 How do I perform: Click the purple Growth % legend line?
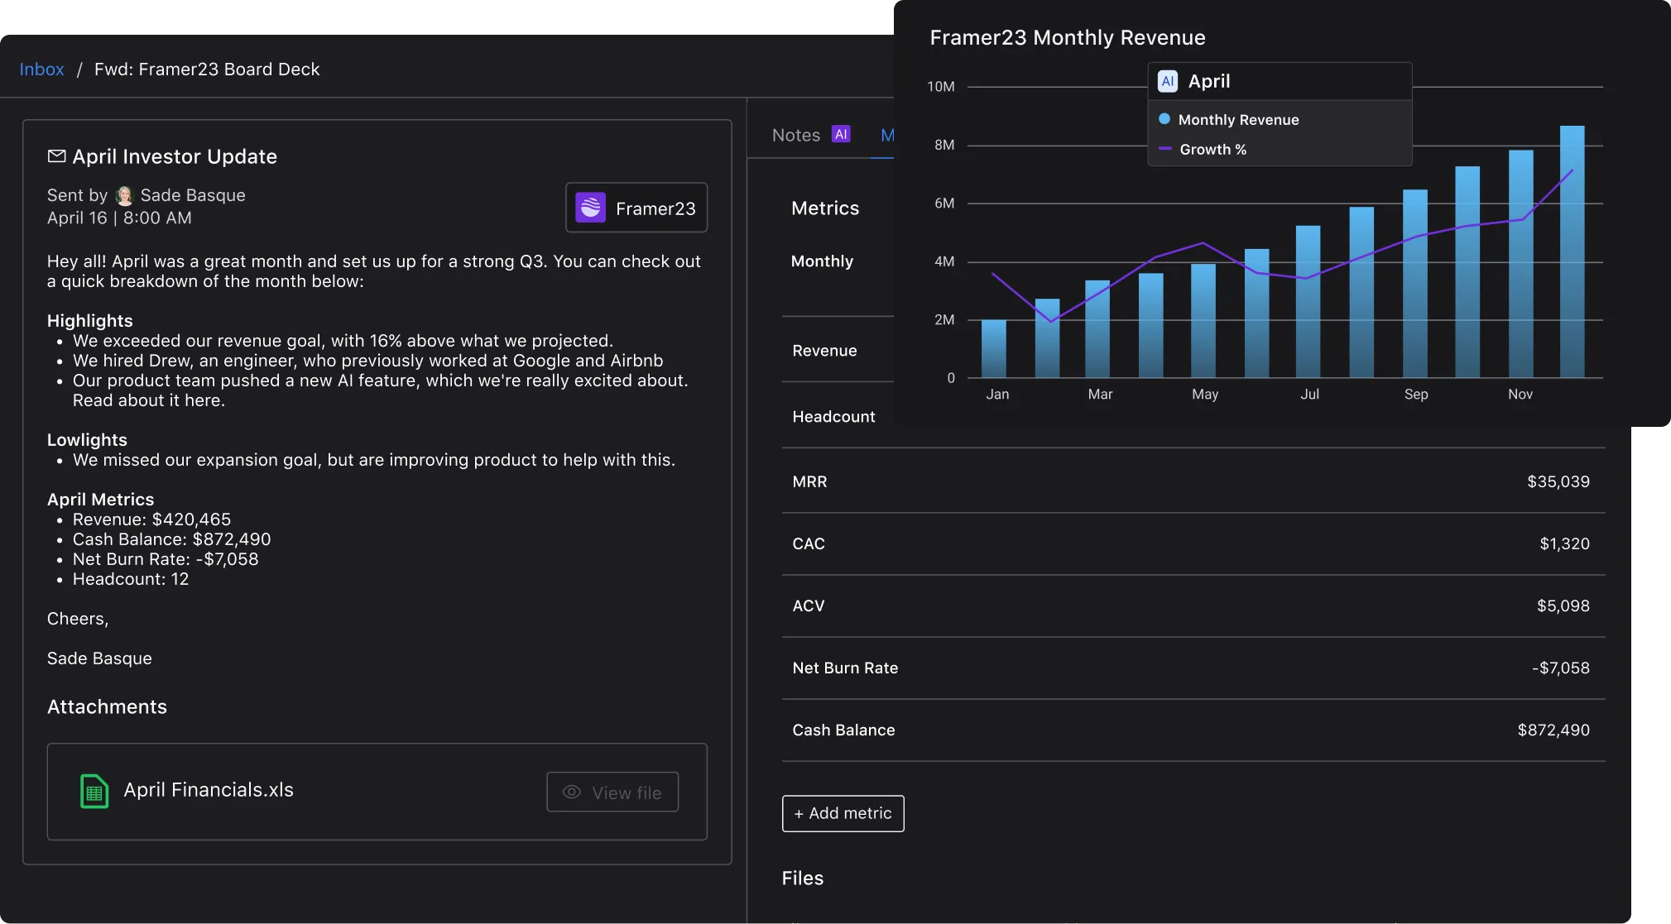pos(1164,149)
